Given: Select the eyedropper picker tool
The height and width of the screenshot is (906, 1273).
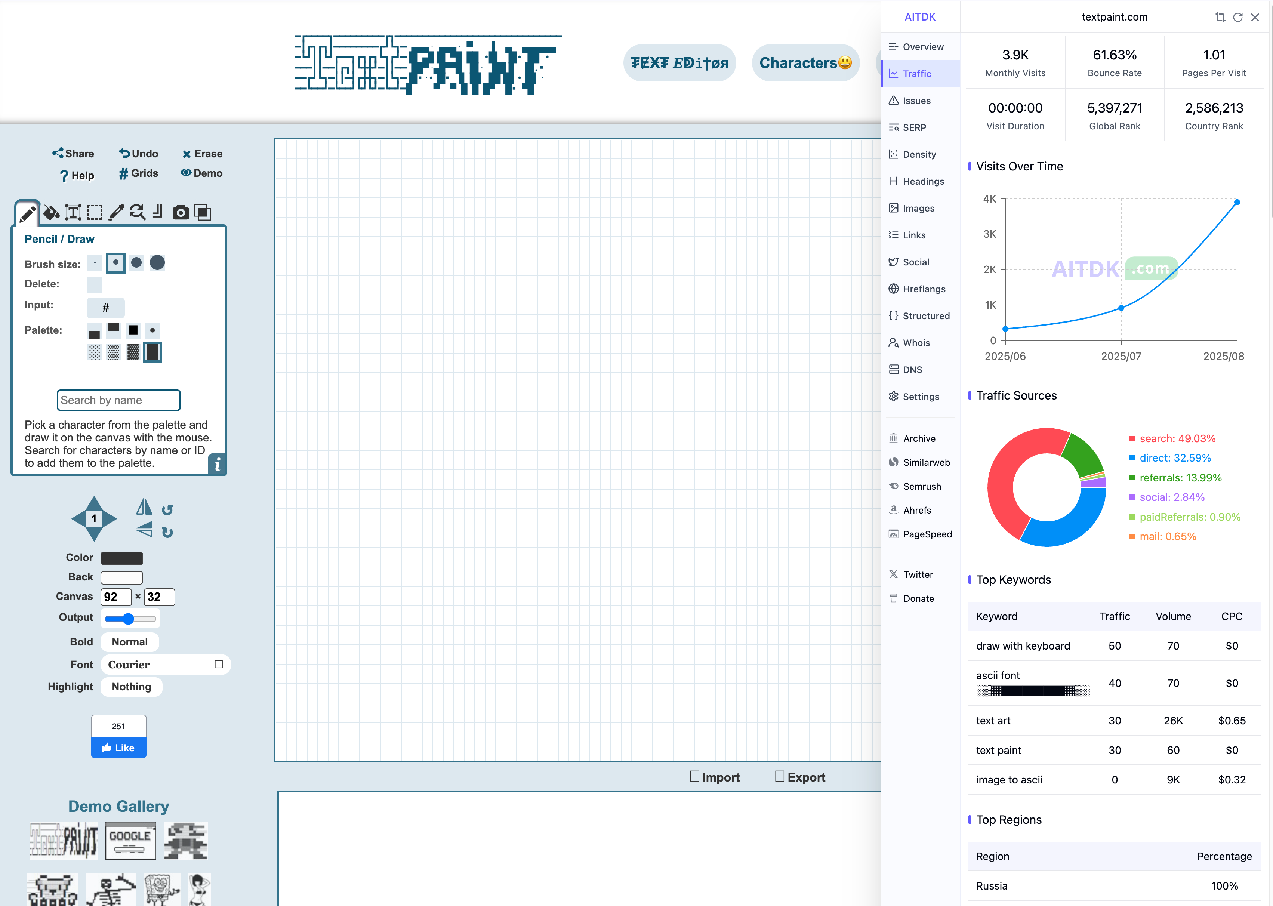Looking at the screenshot, I should pos(116,213).
